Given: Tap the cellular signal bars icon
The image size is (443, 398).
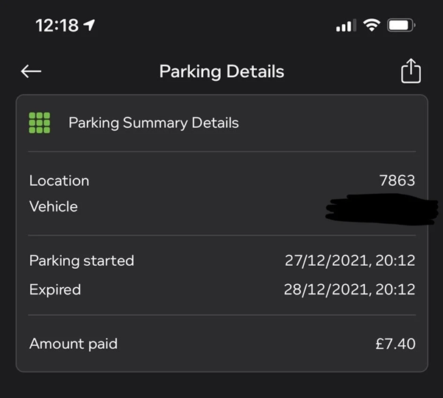Looking at the screenshot, I should [x=345, y=26].
